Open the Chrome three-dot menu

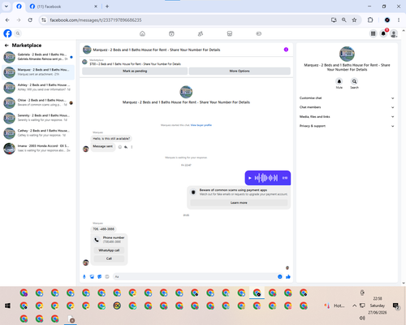click(x=399, y=20)
